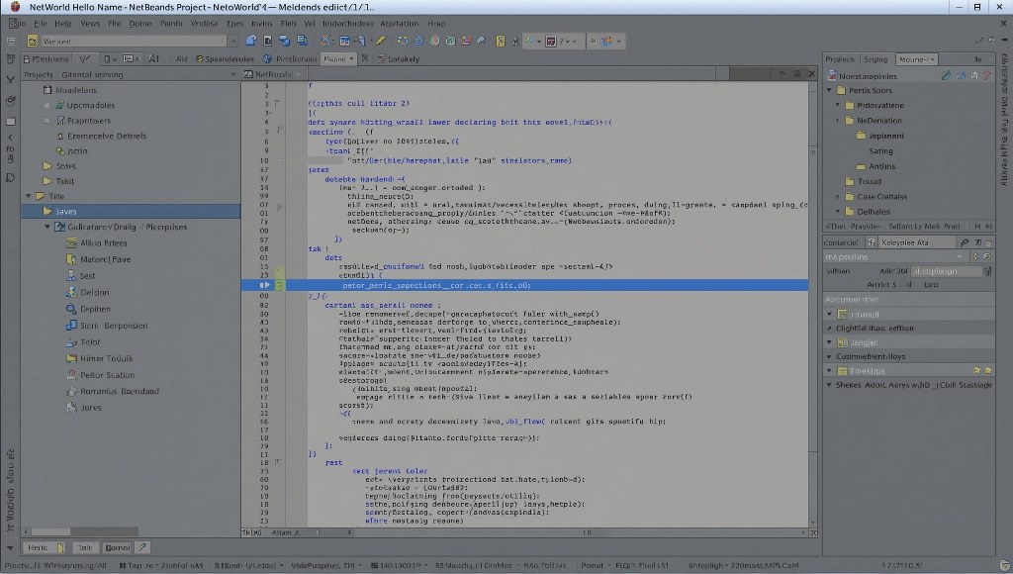Collapse the Pertis Soors folder
This screenshot has width=1013, height=574.
[x=830, y=90]
